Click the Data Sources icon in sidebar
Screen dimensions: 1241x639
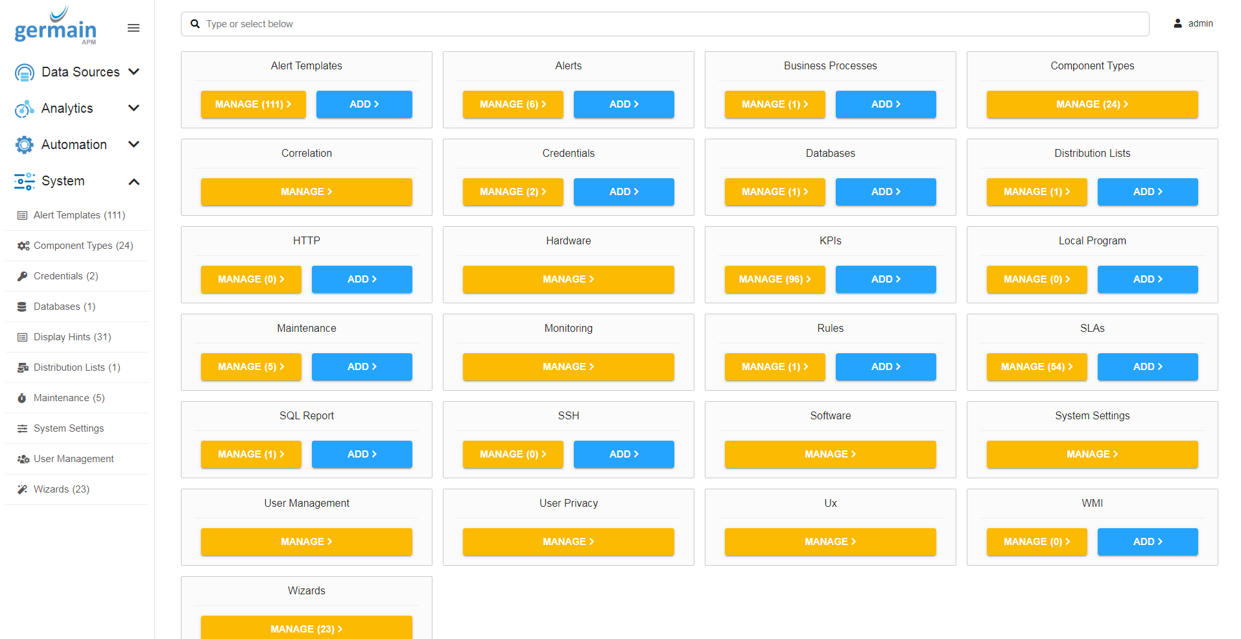click(25, 73)
